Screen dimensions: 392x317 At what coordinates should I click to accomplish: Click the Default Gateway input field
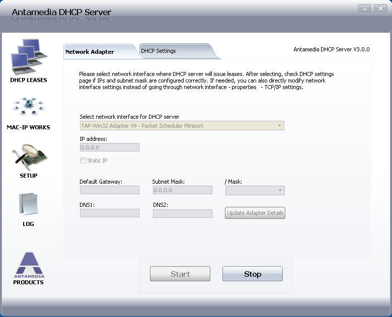coord(110,190)
